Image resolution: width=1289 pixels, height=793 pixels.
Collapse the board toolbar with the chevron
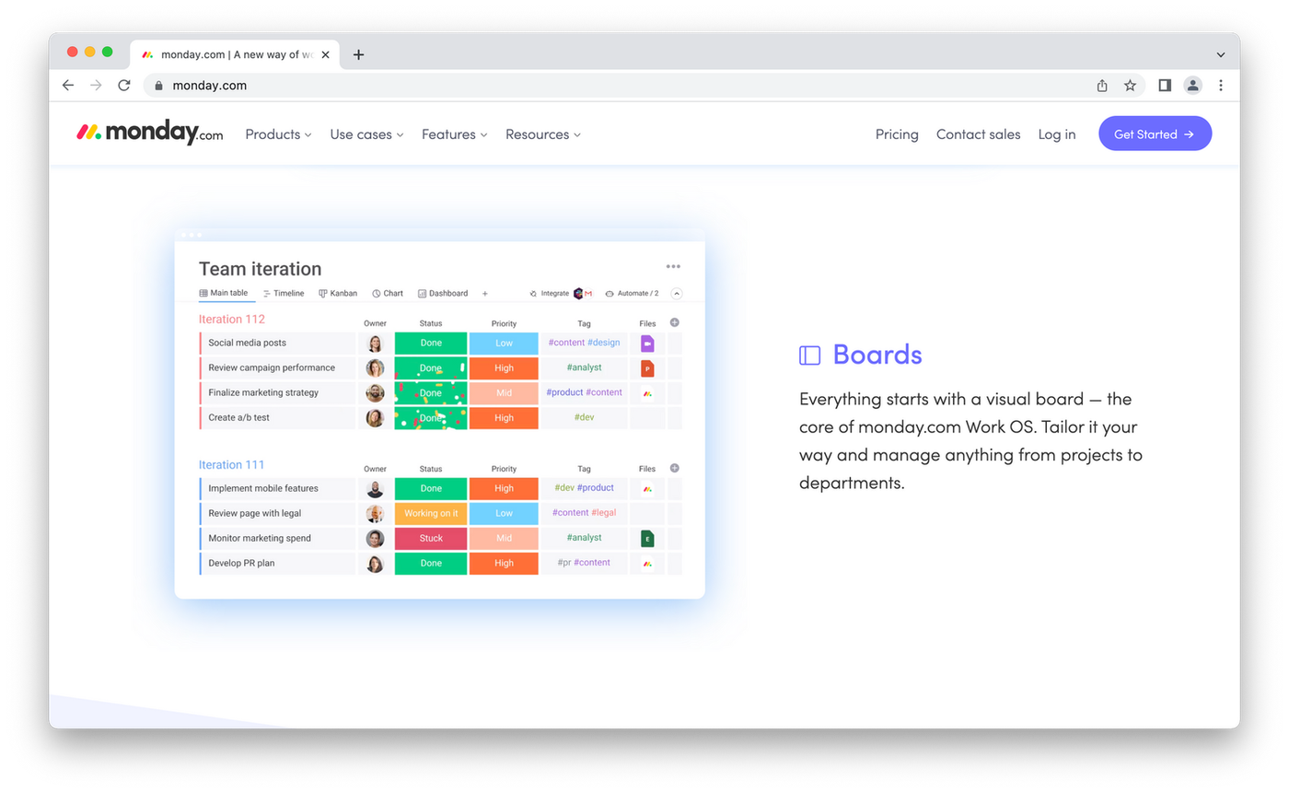(x=676, y=293)
